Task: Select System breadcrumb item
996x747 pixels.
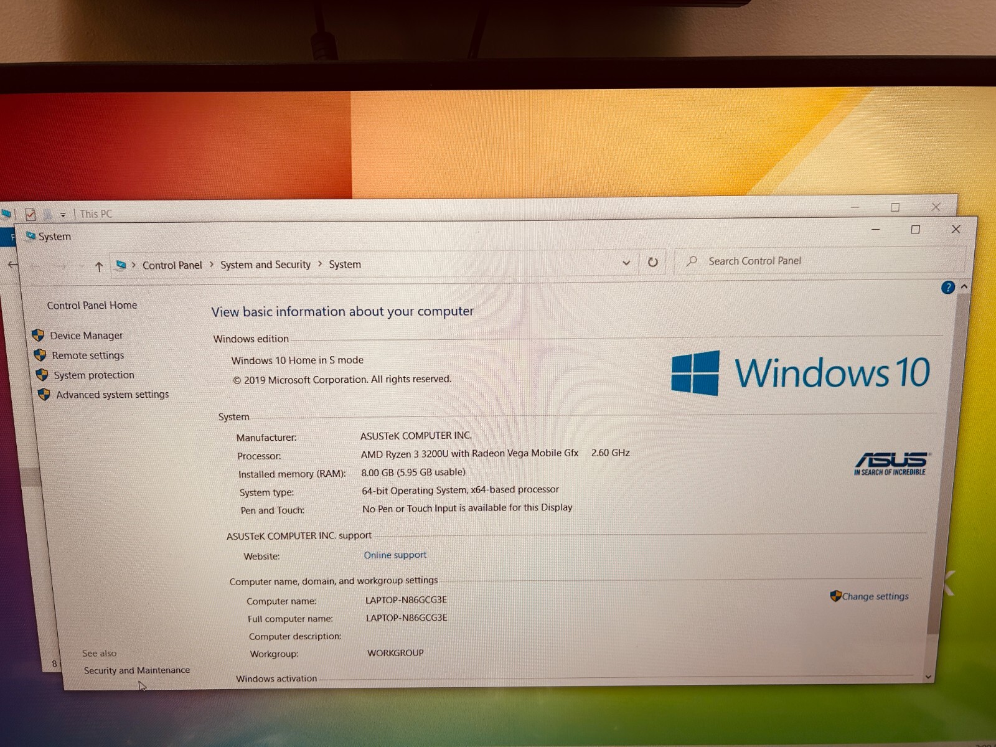Action: pos(345,264)
